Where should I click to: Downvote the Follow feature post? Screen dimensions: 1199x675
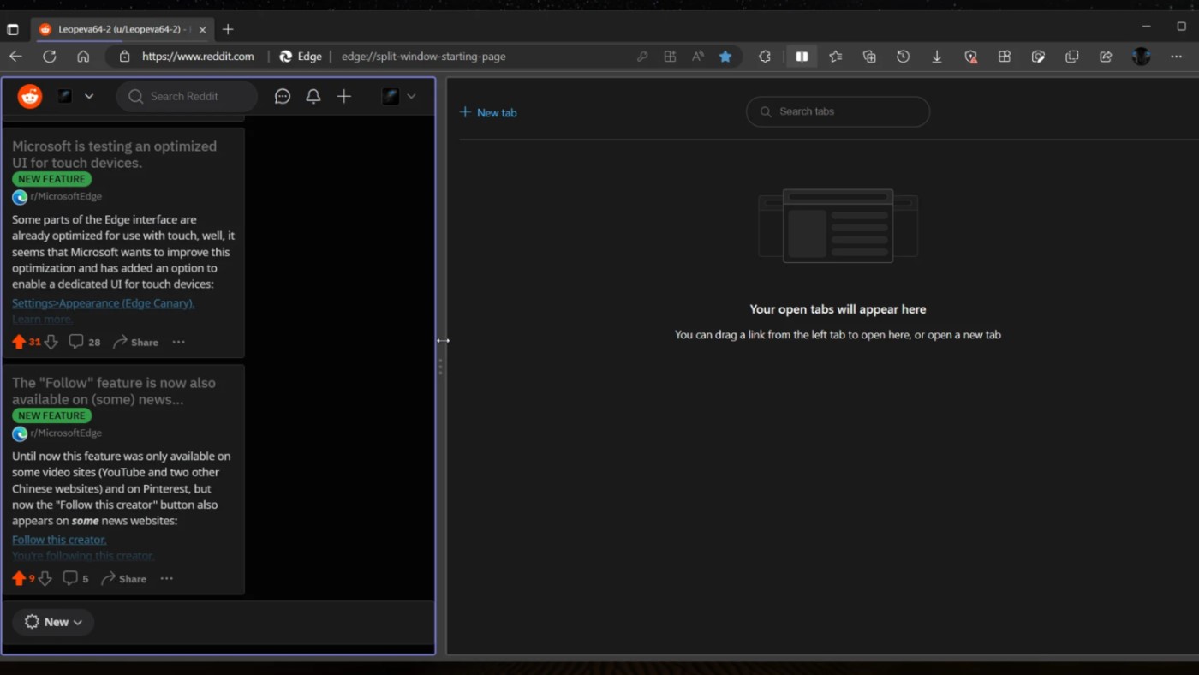pyautogui.click(x=45, y=578)
